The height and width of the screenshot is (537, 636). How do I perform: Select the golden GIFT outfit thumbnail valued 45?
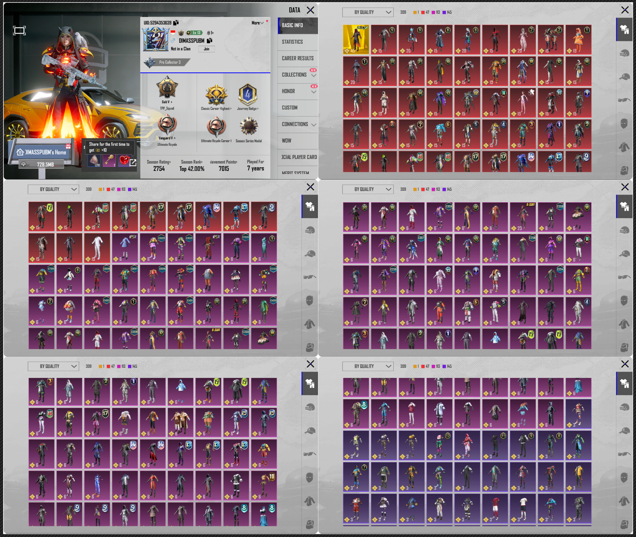pyautogui.click(x=356, y=40)
